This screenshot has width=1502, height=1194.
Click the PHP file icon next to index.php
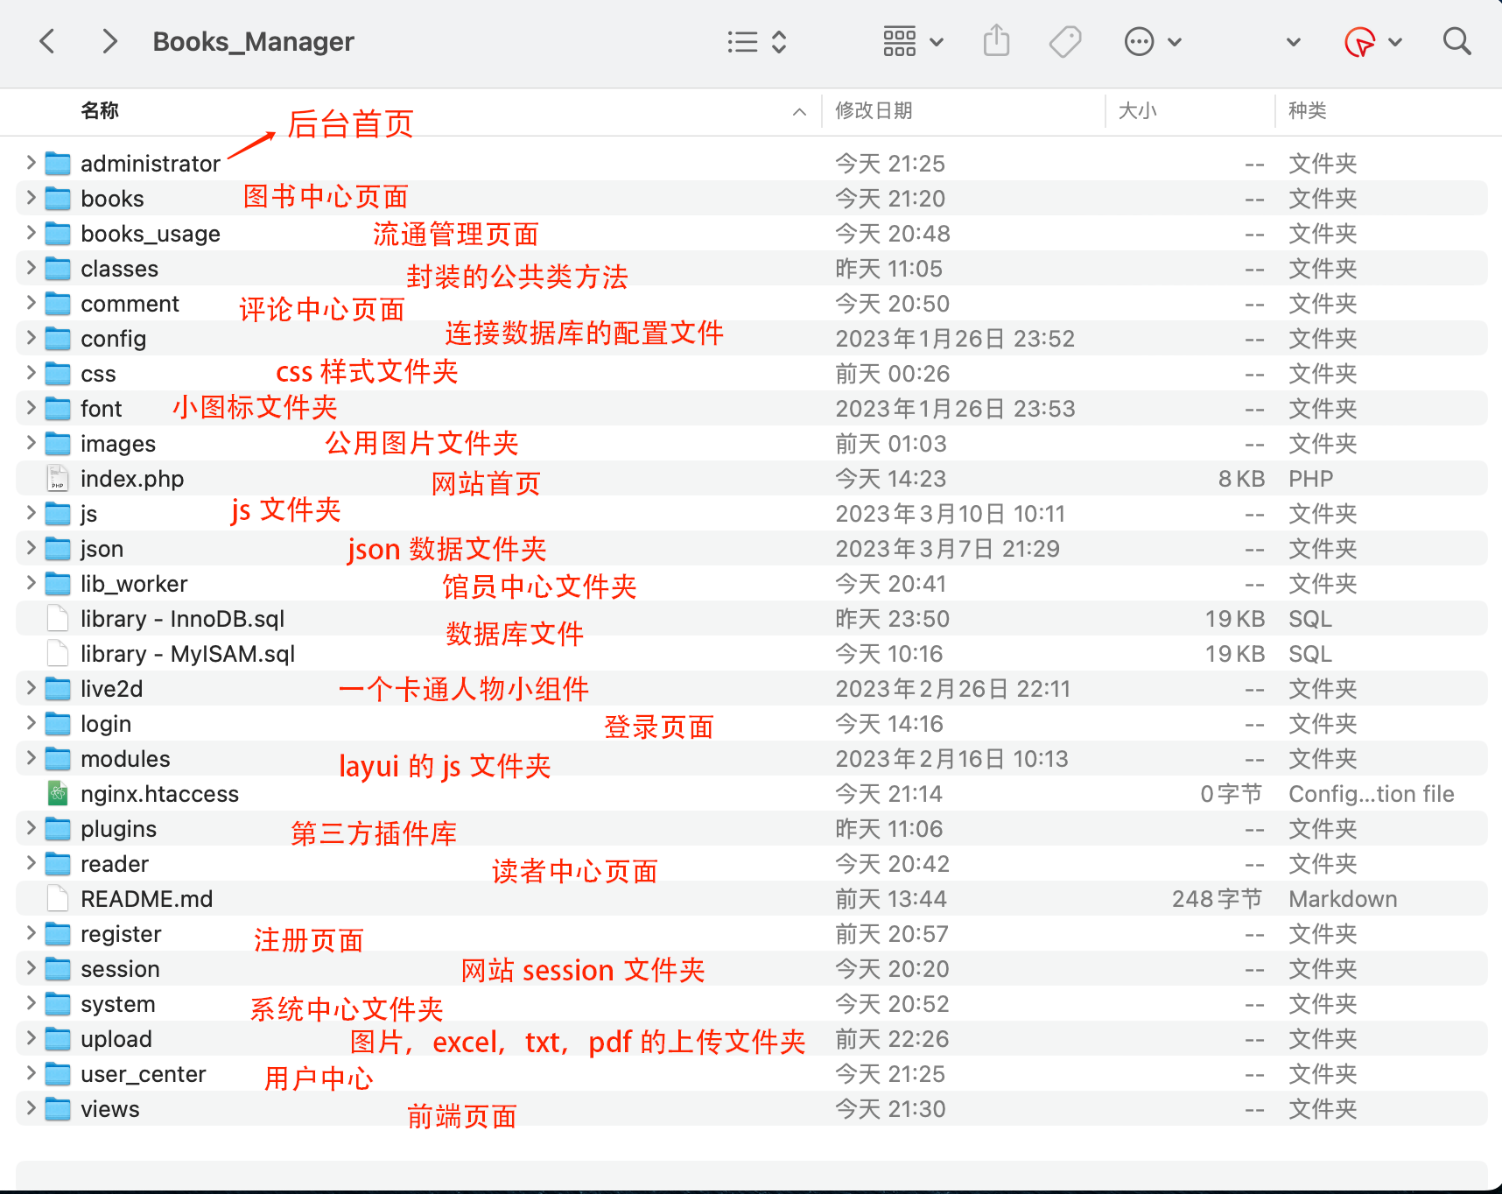(56, 478)
